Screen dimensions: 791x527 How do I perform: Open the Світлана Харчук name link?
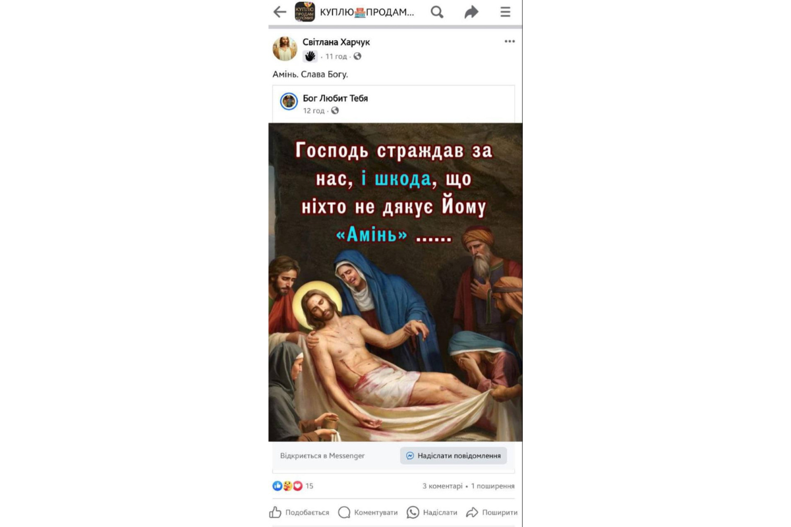(336, 42)
